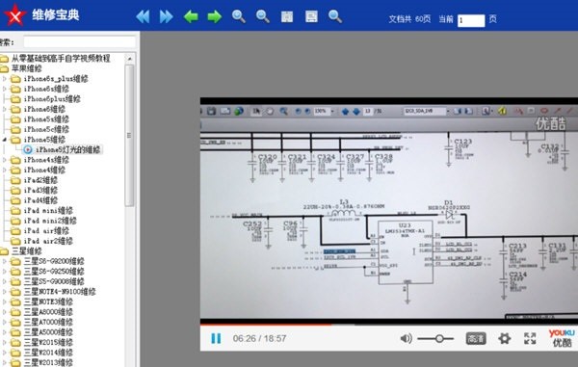Image resolution: width=578 pixels, height=367 pixels.
Task: Click the first zoom magnifier icon
Action: 239,16
